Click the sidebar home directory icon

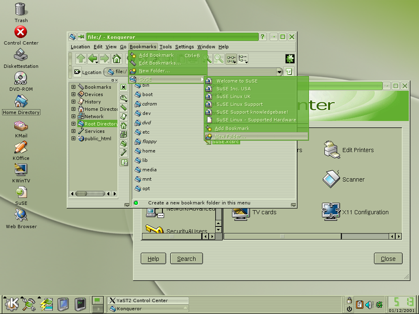pos(124,126)
